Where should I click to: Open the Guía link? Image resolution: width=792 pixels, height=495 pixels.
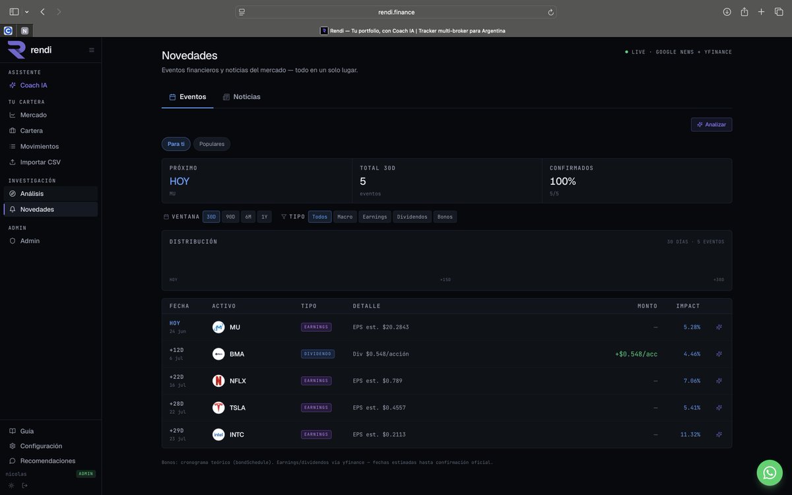tap(51, 431)
